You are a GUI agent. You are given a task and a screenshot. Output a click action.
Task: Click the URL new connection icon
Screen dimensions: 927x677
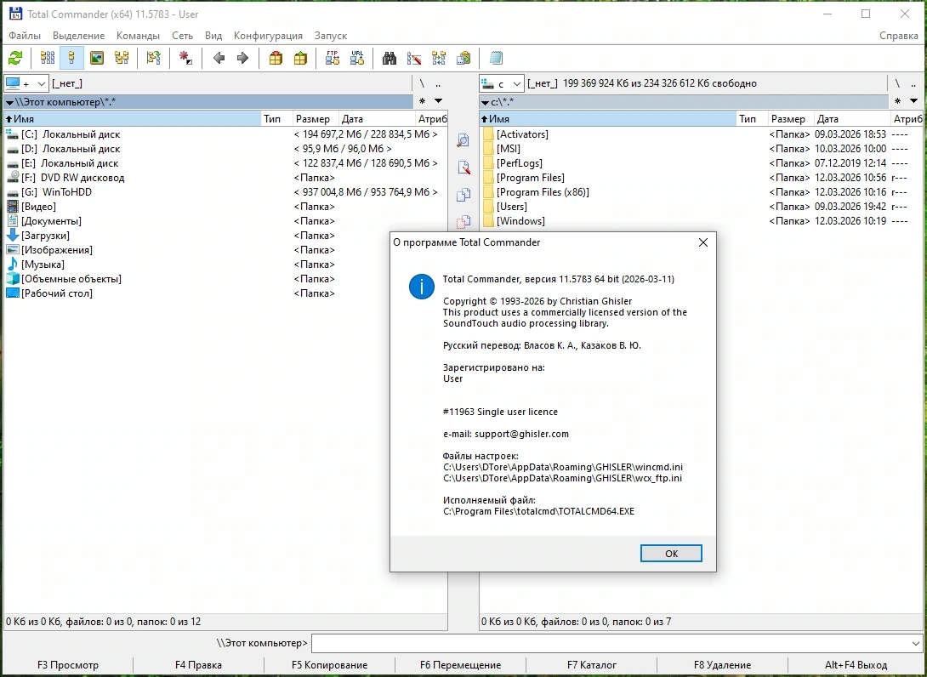pyautogui.click(x=357, y=58)
